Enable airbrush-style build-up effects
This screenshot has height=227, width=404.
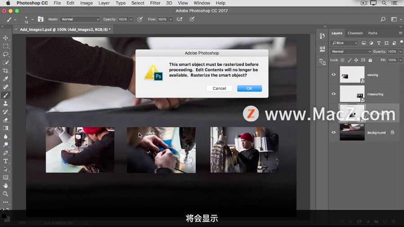click(x=180, y=19)
